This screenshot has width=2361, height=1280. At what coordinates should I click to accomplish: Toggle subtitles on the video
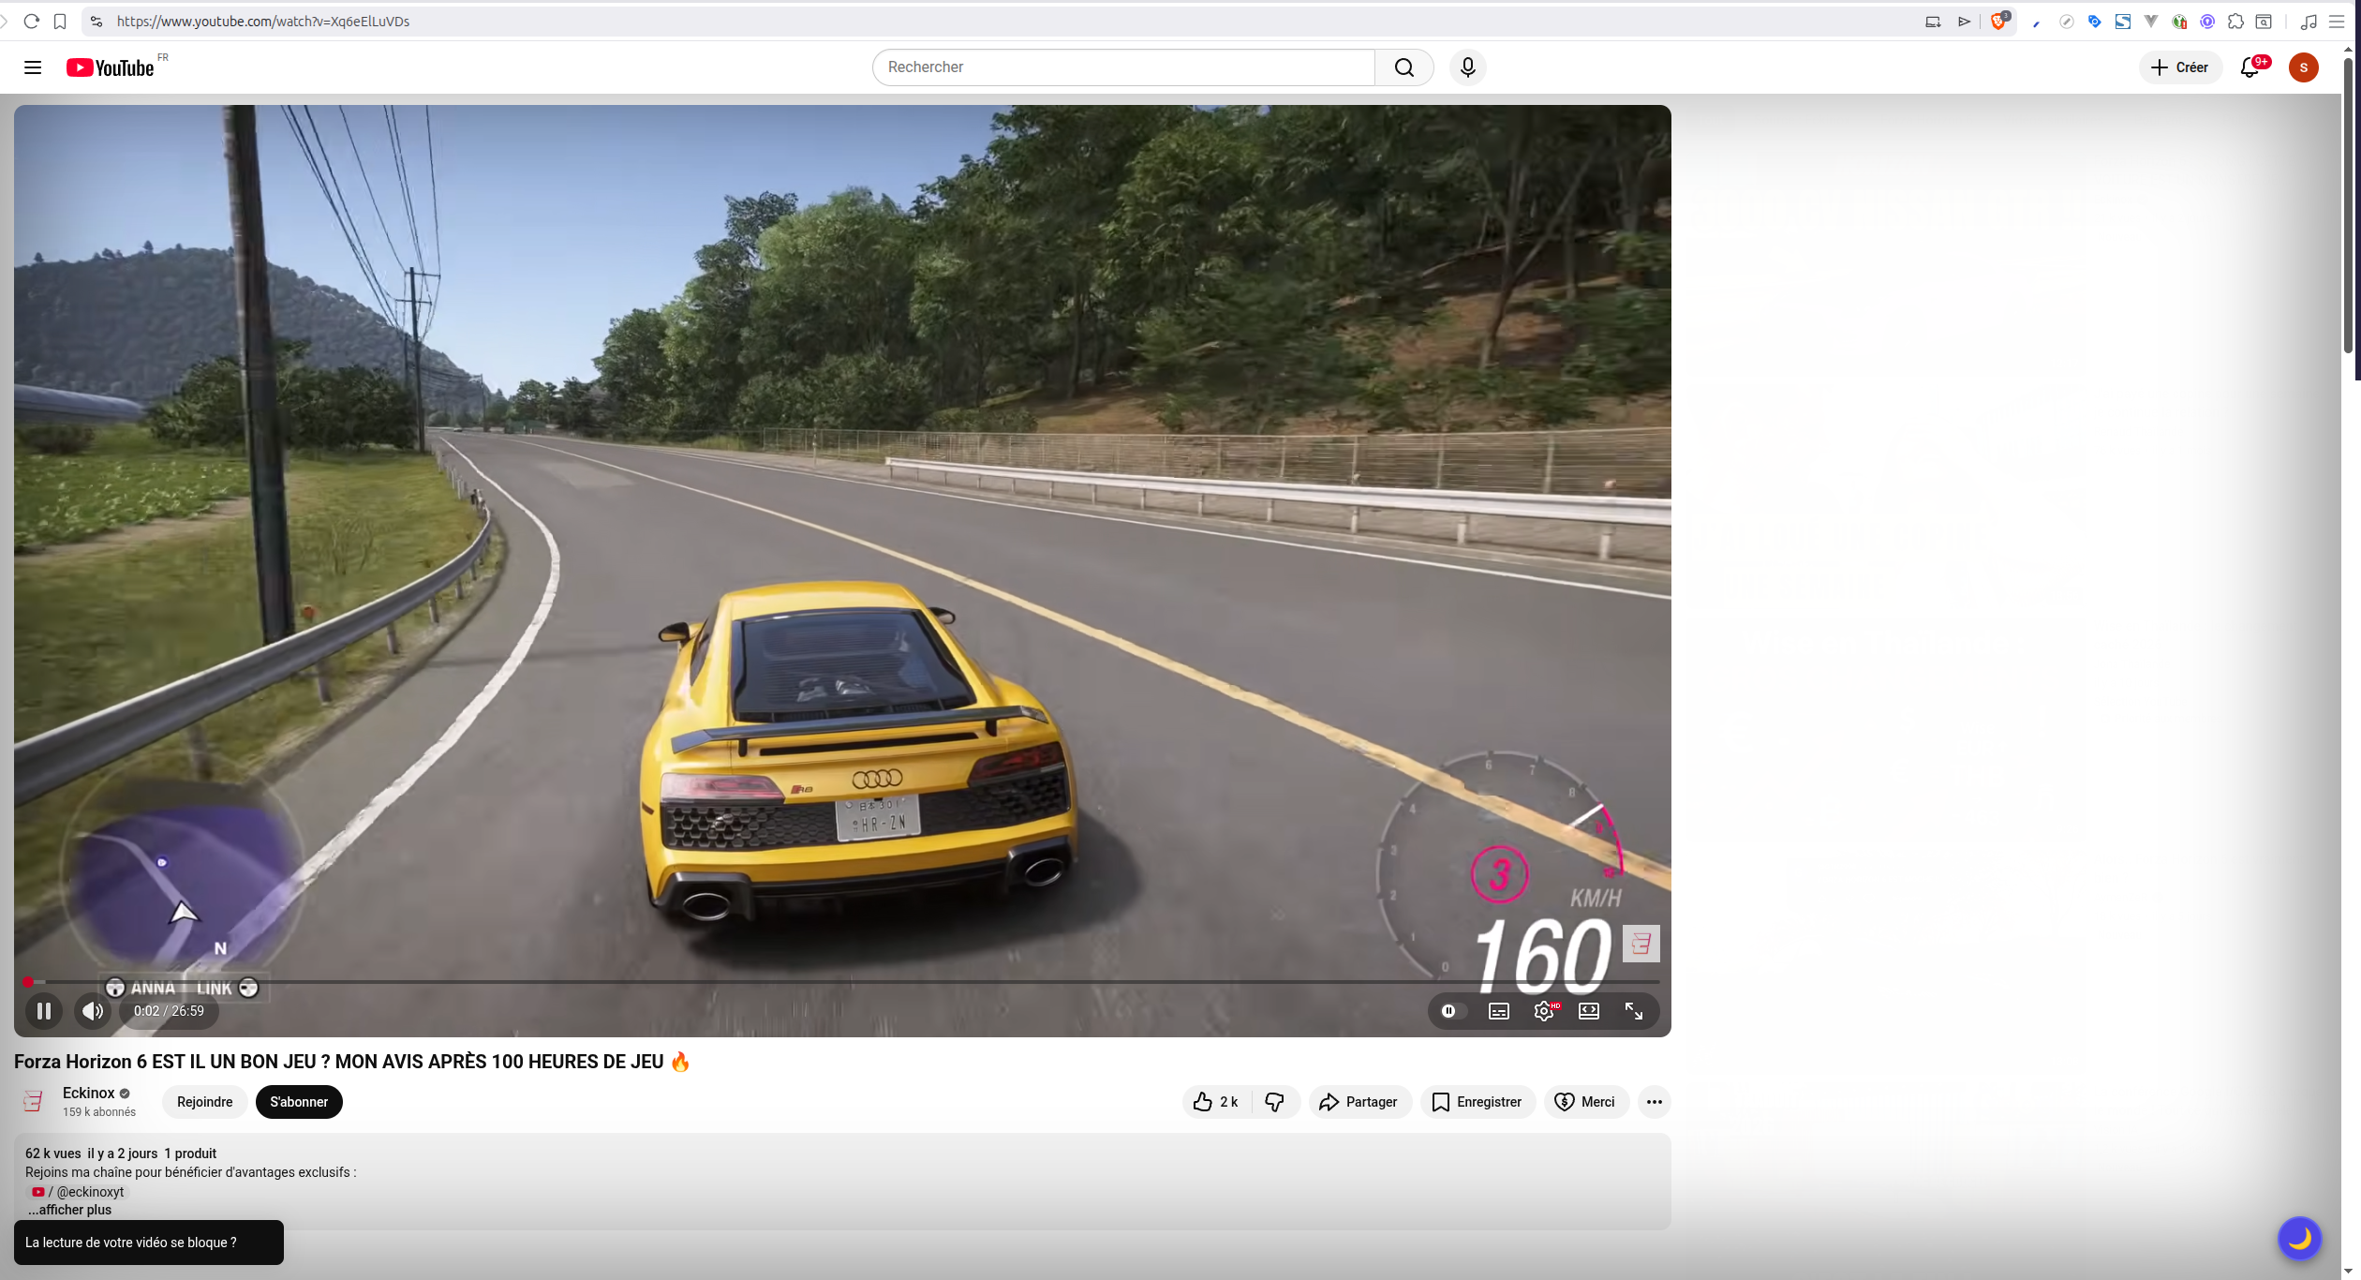pos(1499,1011)
